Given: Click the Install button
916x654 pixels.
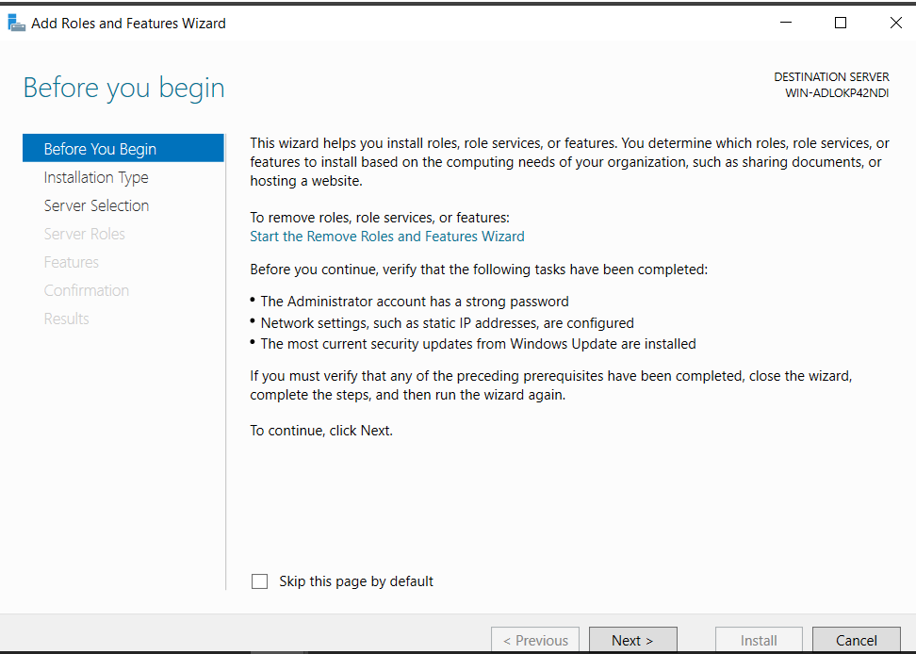Looking at the screenshot, I should tap(759, 640).
